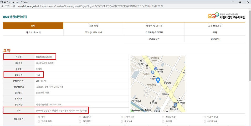Click the shopping cart icon above 상가동
The image size is (251, 126).
click(x=141, y=61)
